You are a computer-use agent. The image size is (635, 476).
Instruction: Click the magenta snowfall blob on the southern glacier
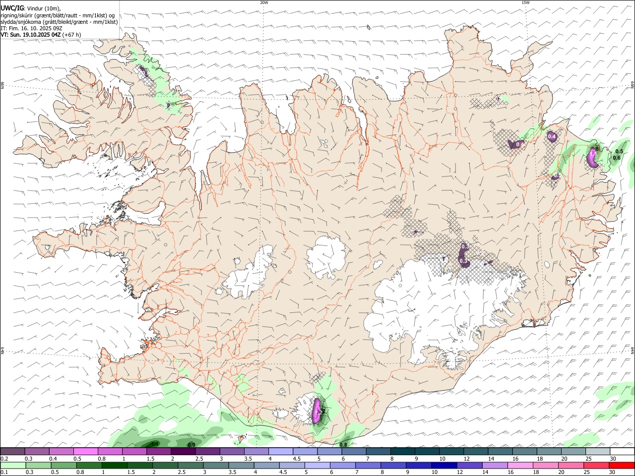(x=317, y=411)
